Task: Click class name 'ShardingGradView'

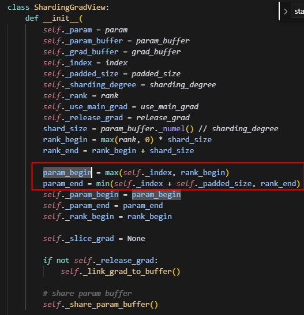Action: tap(70, 8)
